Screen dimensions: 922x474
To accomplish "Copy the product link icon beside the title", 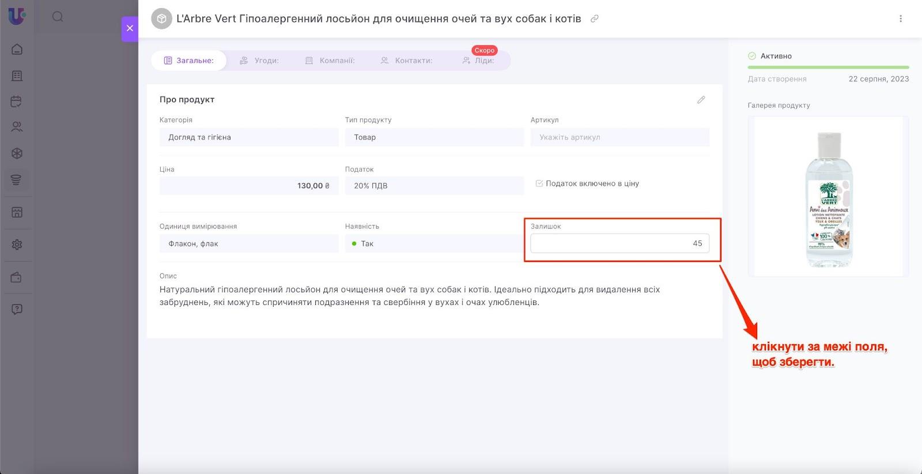I will click(x=595, y=18).
